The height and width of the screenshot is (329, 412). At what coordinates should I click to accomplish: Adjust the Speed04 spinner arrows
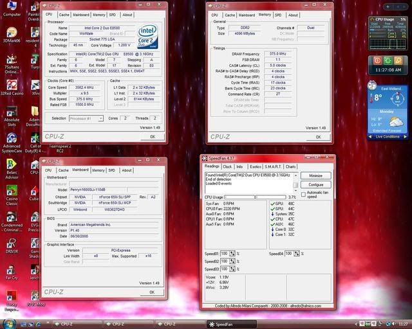297,254
